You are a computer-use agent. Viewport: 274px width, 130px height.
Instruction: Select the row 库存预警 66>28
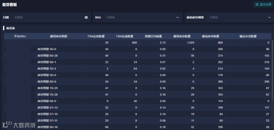coord(138,56)
